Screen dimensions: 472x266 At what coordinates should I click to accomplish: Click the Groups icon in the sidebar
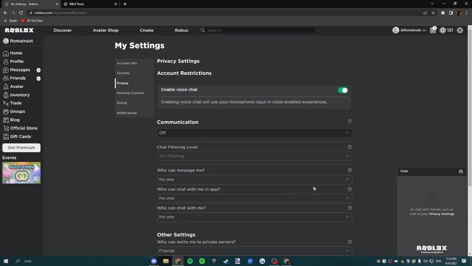pyautogui.click(x=6, y=112)
